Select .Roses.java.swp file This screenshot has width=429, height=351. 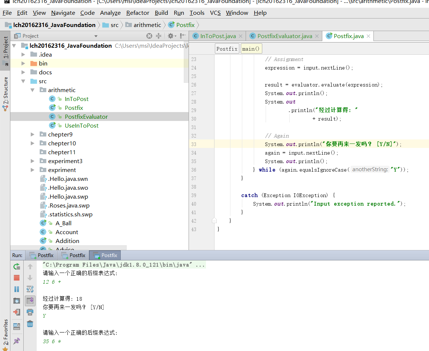coord(69,205)
